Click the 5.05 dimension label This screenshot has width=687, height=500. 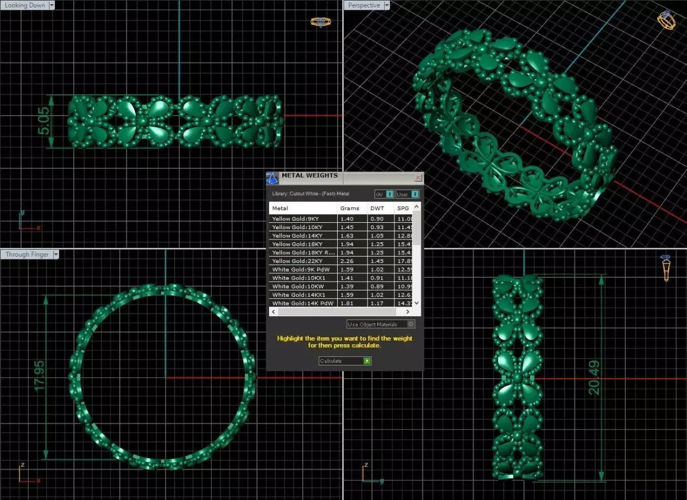pyautogui.click(x=43, y=122)
